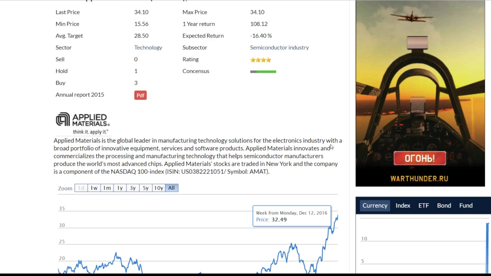Switch to the ETF tab

point(423,205)
